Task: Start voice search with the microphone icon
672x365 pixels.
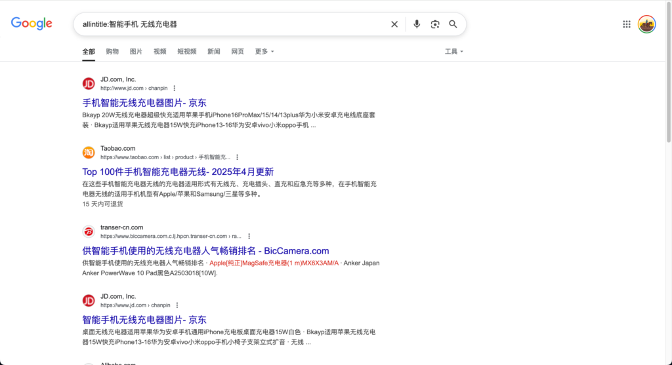Action: coord(417,24)
